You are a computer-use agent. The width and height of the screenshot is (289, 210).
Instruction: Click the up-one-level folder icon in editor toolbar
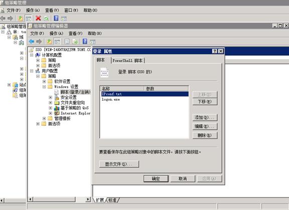[x=49, y=42]
